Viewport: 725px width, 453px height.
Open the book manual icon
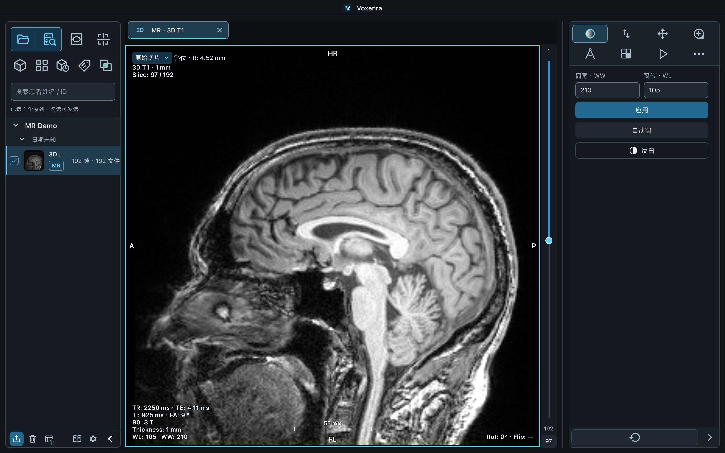pos(77,439)
